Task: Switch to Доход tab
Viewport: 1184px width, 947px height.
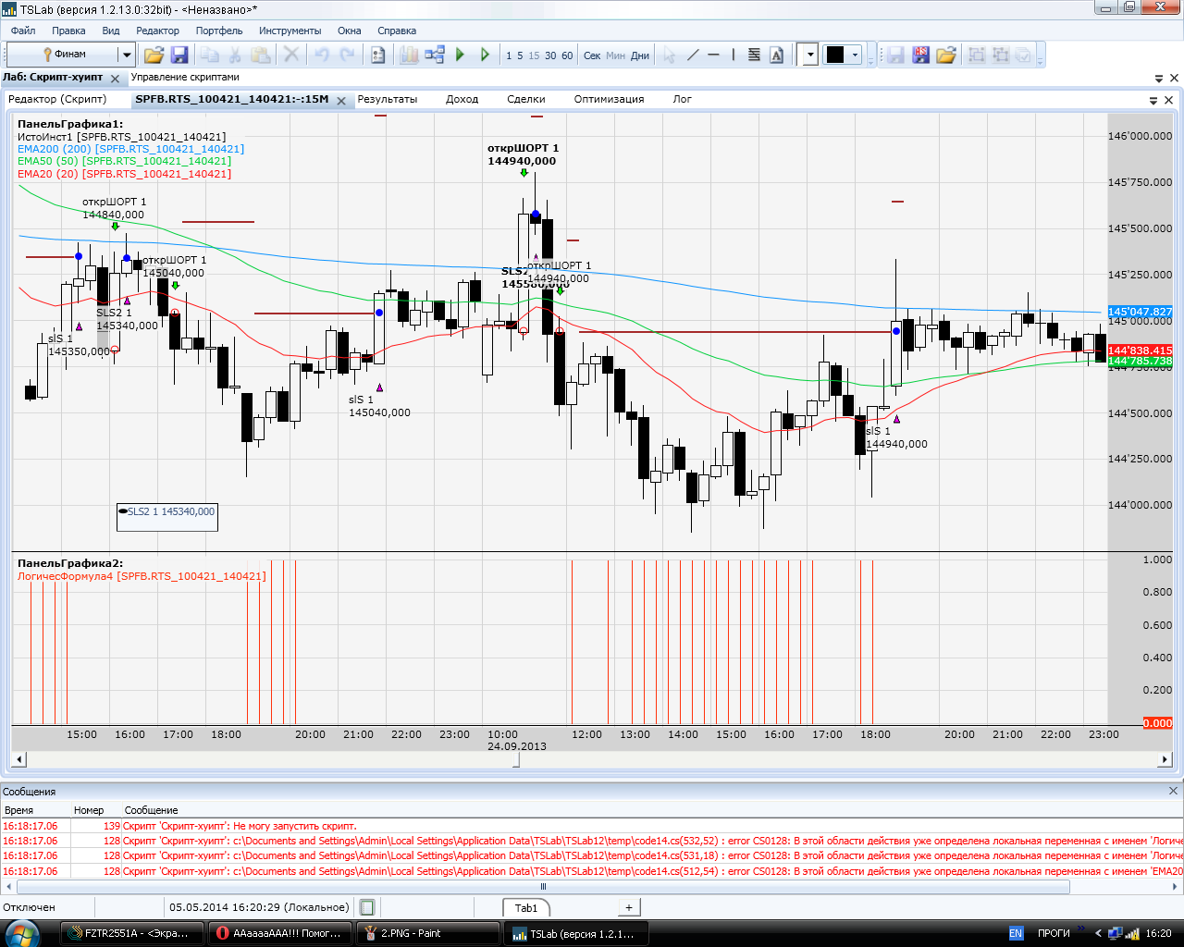Action: (462, 99)
